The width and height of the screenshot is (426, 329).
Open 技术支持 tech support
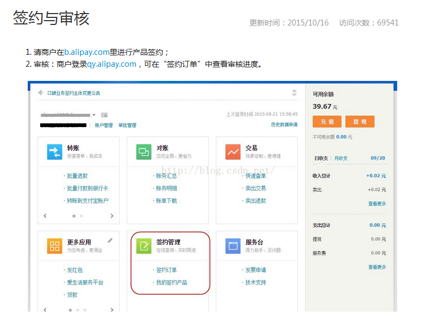tap(255, 282)
